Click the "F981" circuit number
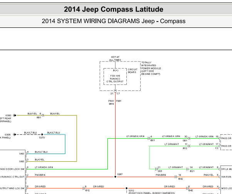This screenshot has width=232, height=194. click(119, 101)
